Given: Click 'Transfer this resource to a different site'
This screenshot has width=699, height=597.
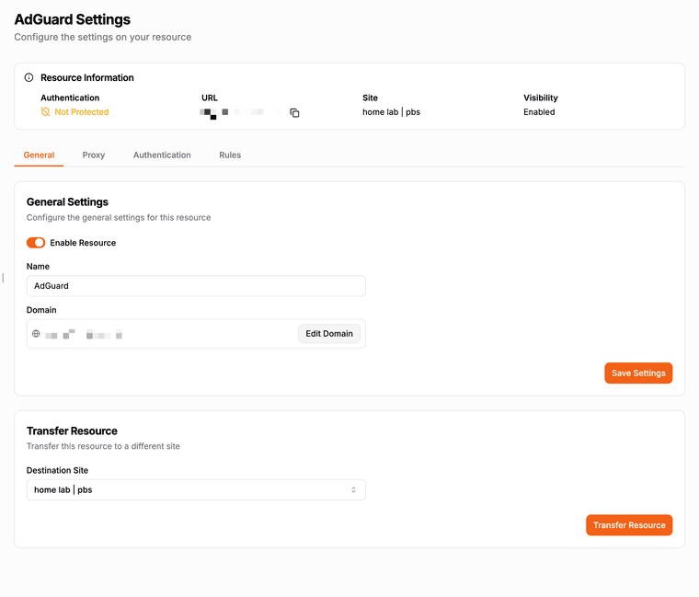Looking at the screenshot, I should [103, 446].
